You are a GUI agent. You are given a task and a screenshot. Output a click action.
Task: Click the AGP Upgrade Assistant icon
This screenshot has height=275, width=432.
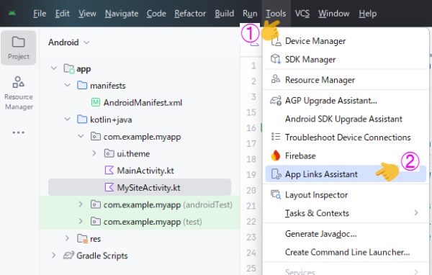coord(276,101)
